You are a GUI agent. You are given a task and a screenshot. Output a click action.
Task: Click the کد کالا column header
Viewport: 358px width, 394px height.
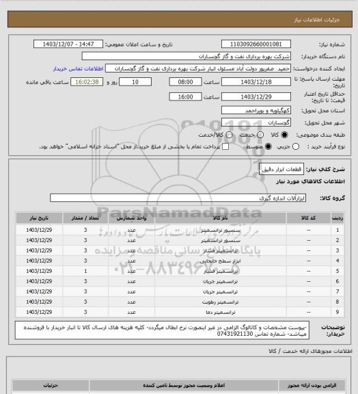(x=309, y=218)
